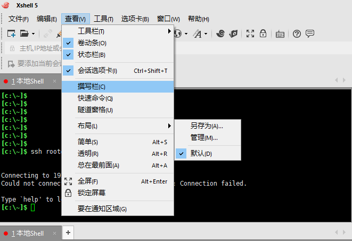This screenshot has height=241, width=352.
Task: Choose 管理(M)... in layout submenu
Action: [x=208, y=137]
